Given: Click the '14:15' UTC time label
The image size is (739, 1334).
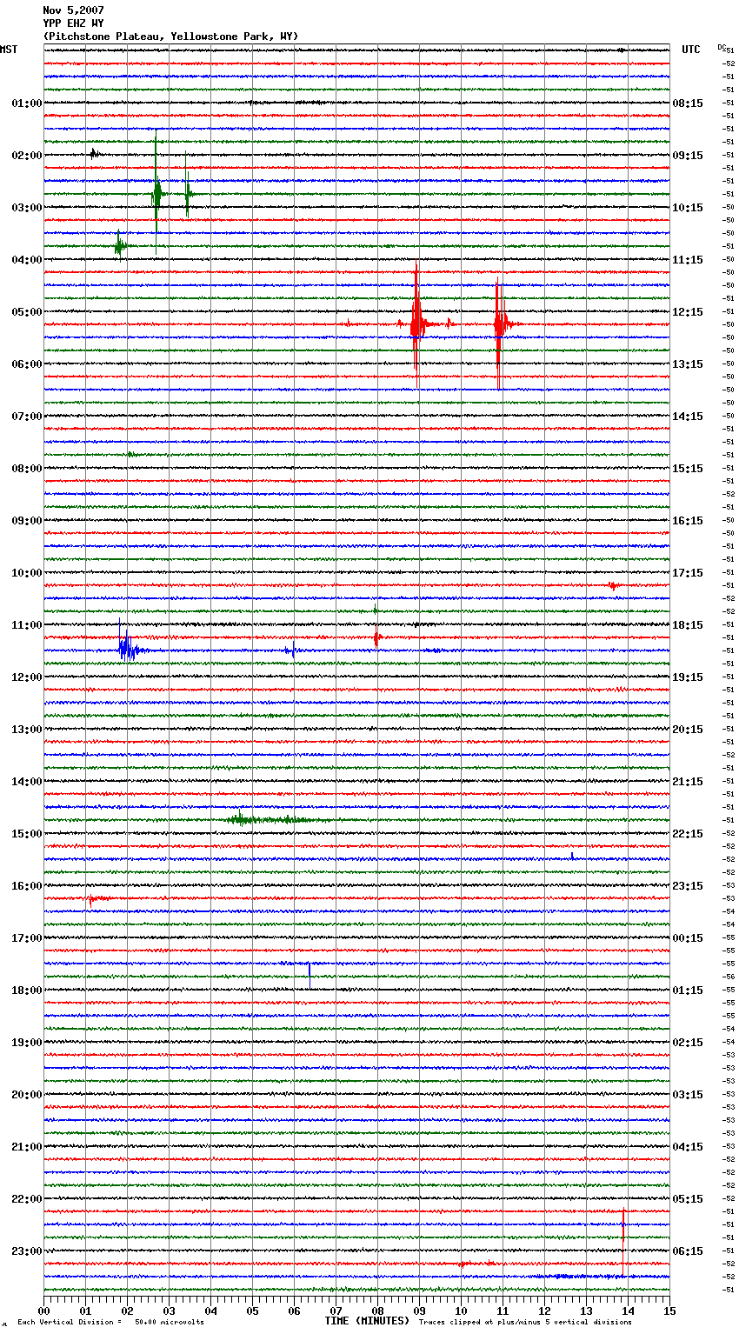Looking at the screenshot, I should tap(688, 417).
